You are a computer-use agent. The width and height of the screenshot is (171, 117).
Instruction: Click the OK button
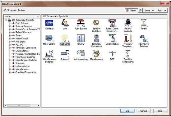[x=127, y=111]
